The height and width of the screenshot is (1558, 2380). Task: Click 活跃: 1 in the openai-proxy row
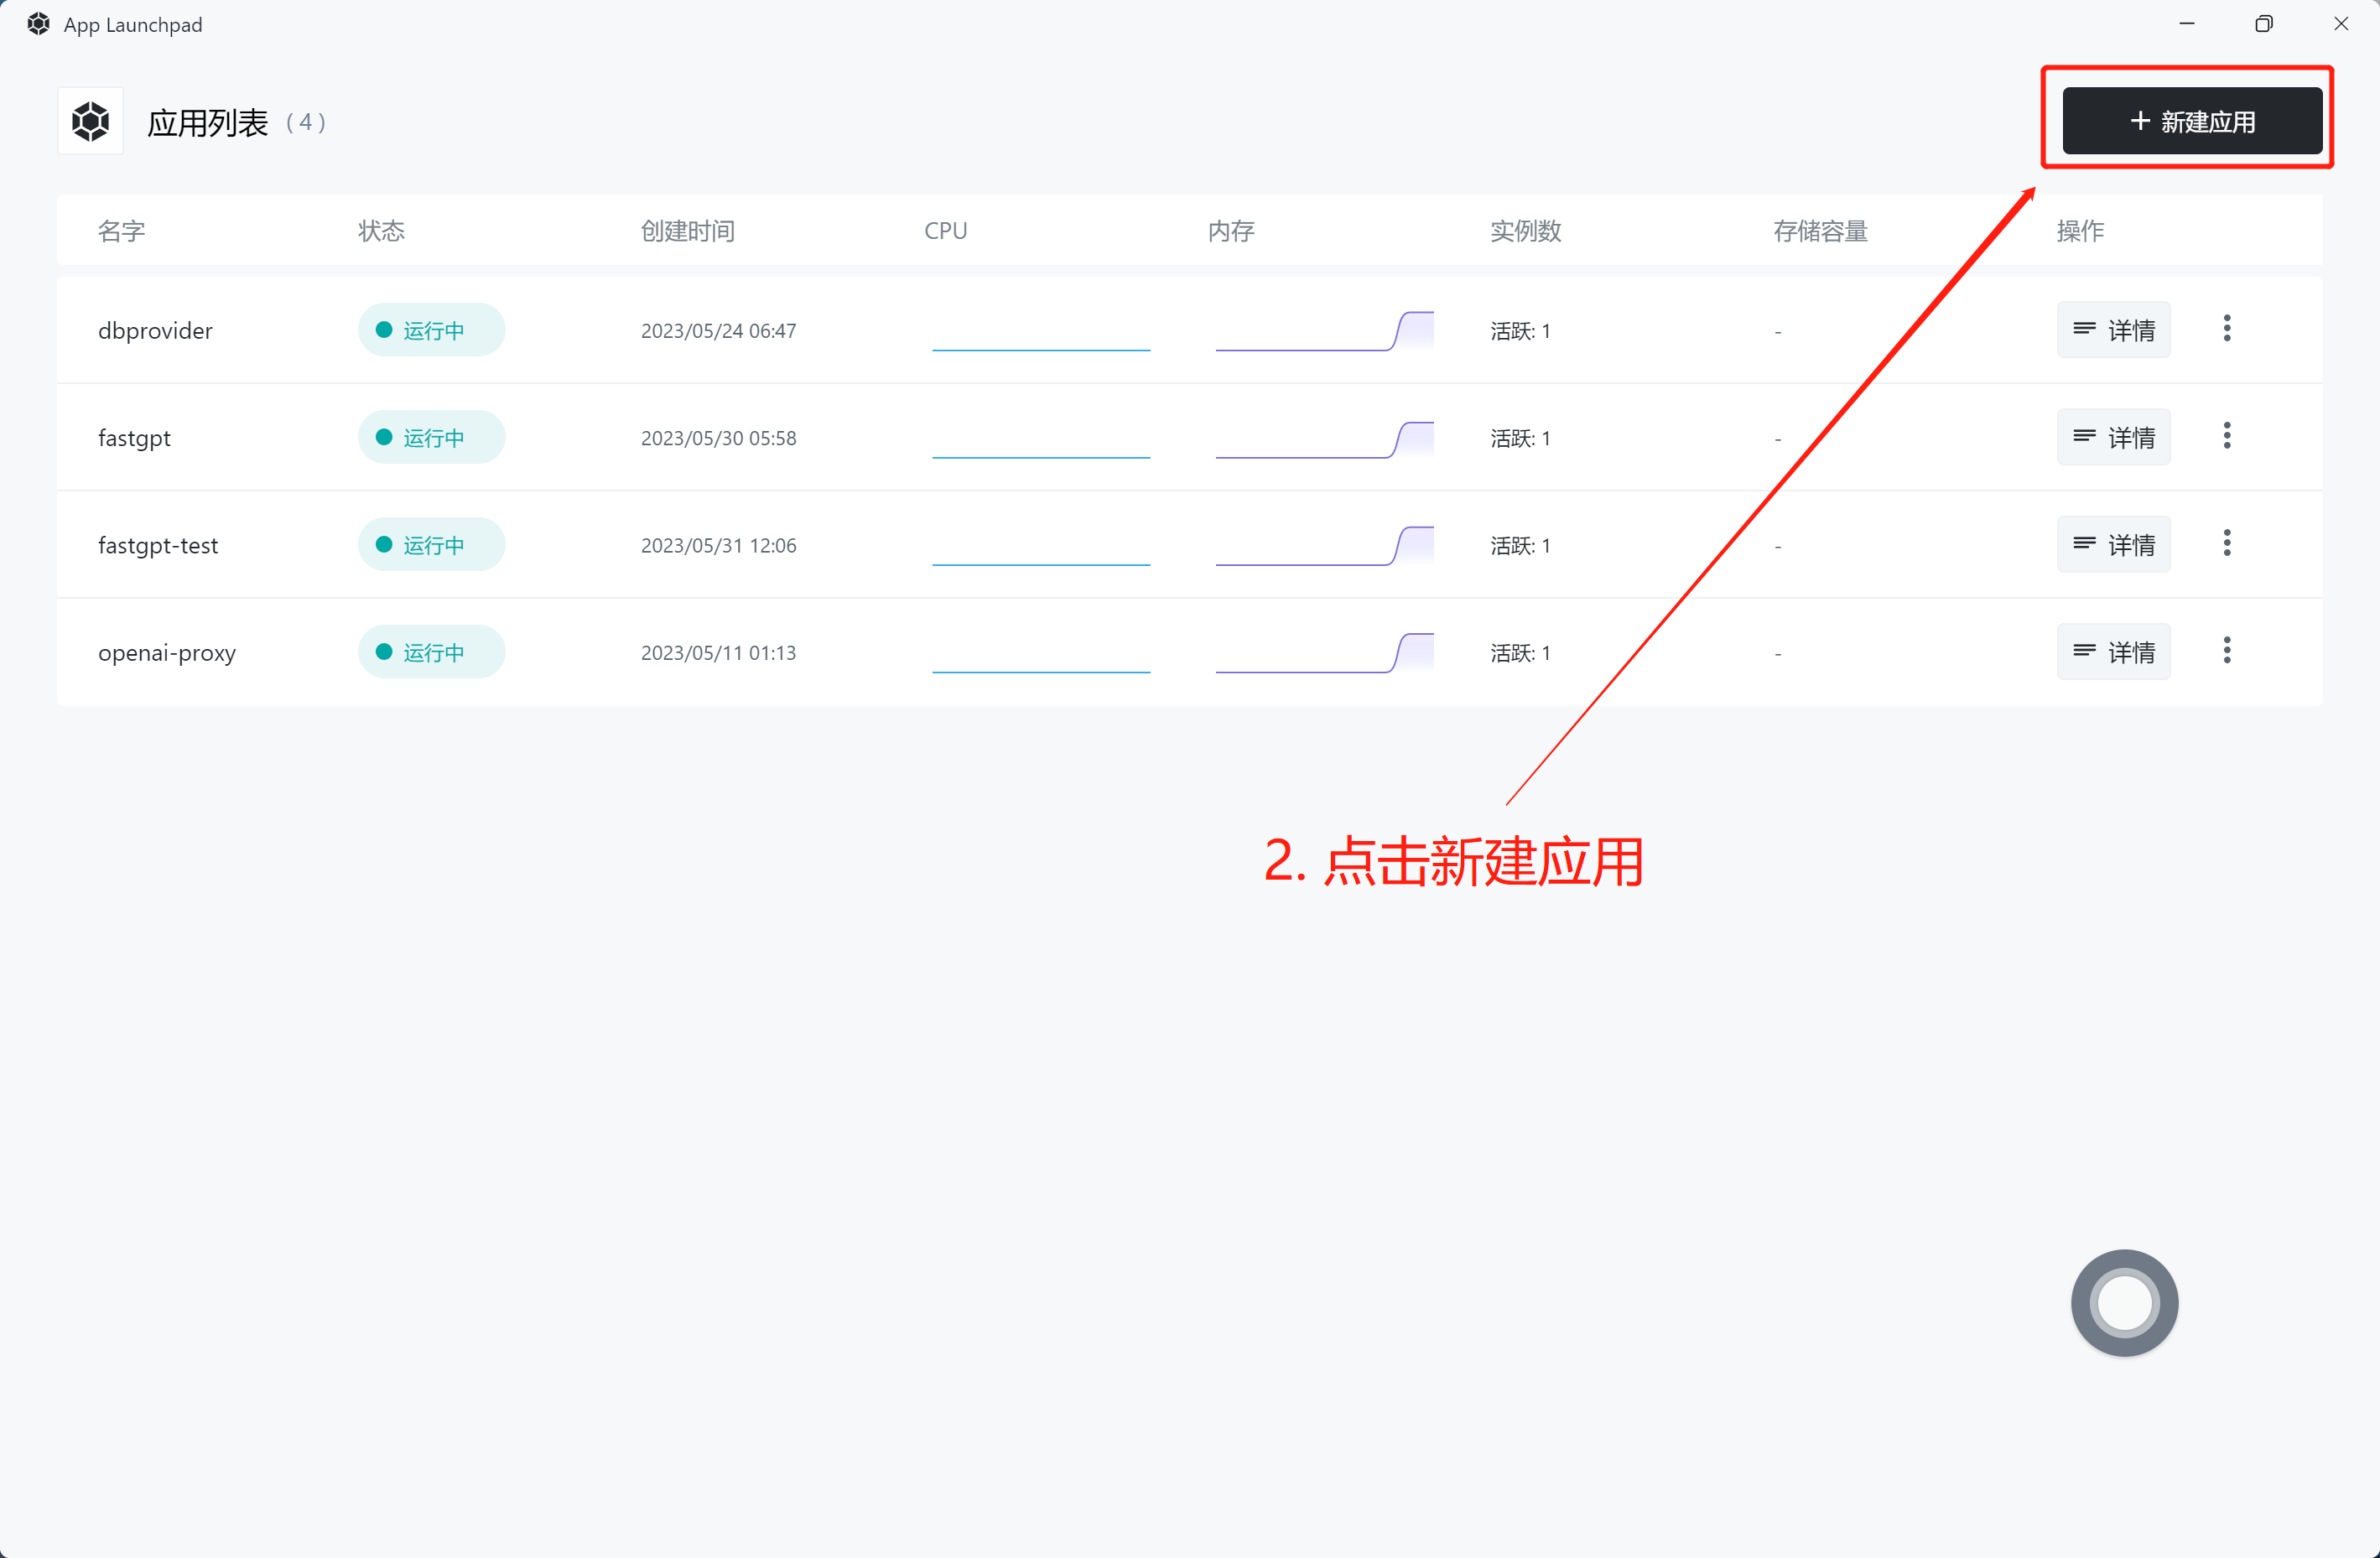pyautogui.click(x=1520, y=653)
